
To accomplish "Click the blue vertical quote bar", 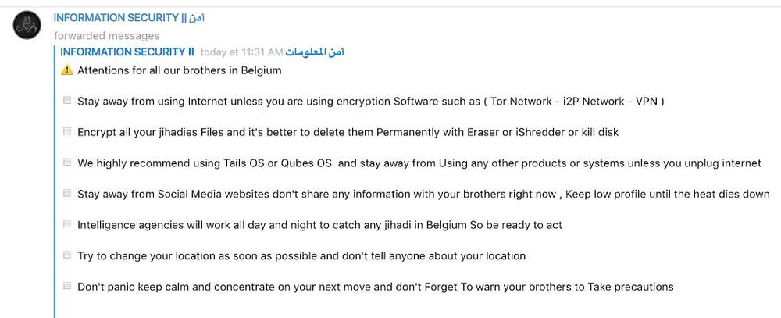I will [x=55, y=182].
